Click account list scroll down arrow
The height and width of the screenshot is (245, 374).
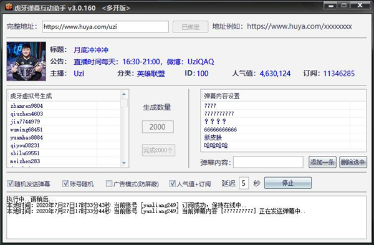(124, 163)
